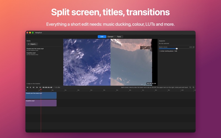
Task: Click the timecode overlay in the preview corner
Action: tap(151, 84)
